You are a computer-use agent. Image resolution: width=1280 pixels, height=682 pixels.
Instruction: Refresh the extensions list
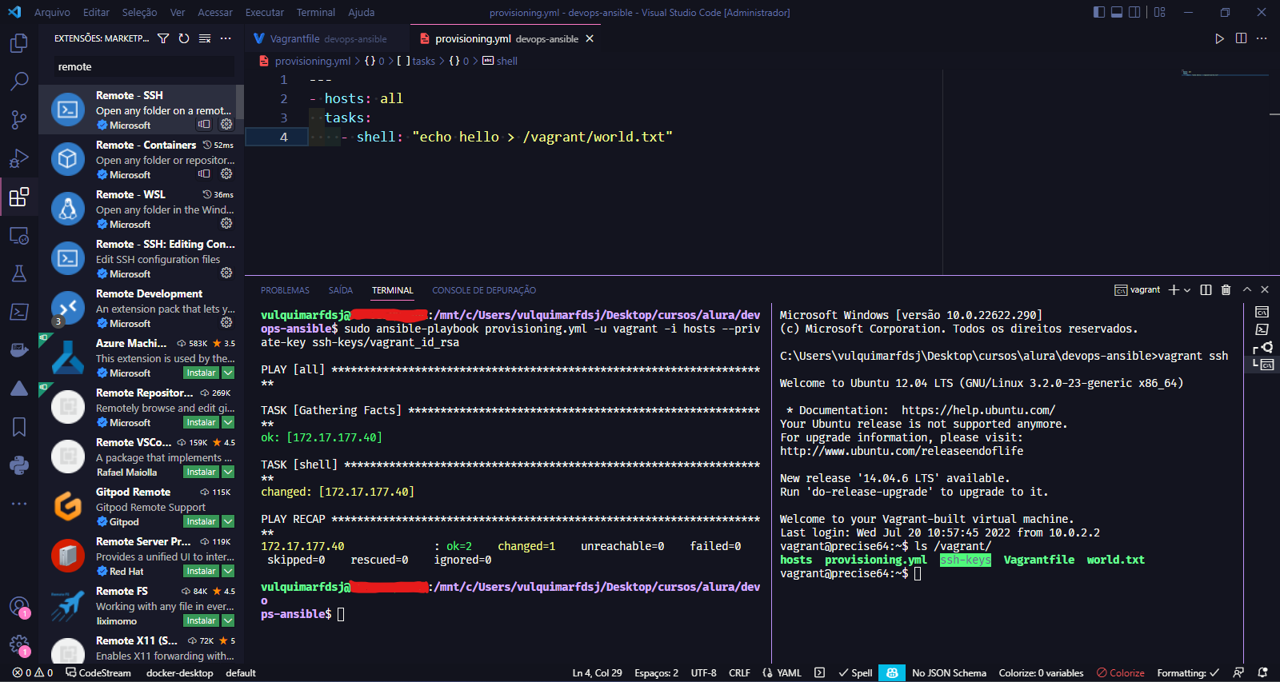[x=184, y=38]
